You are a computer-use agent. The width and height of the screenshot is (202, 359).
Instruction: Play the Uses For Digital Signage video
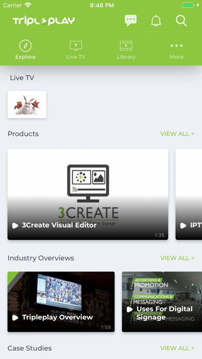(x=162, y=302)
